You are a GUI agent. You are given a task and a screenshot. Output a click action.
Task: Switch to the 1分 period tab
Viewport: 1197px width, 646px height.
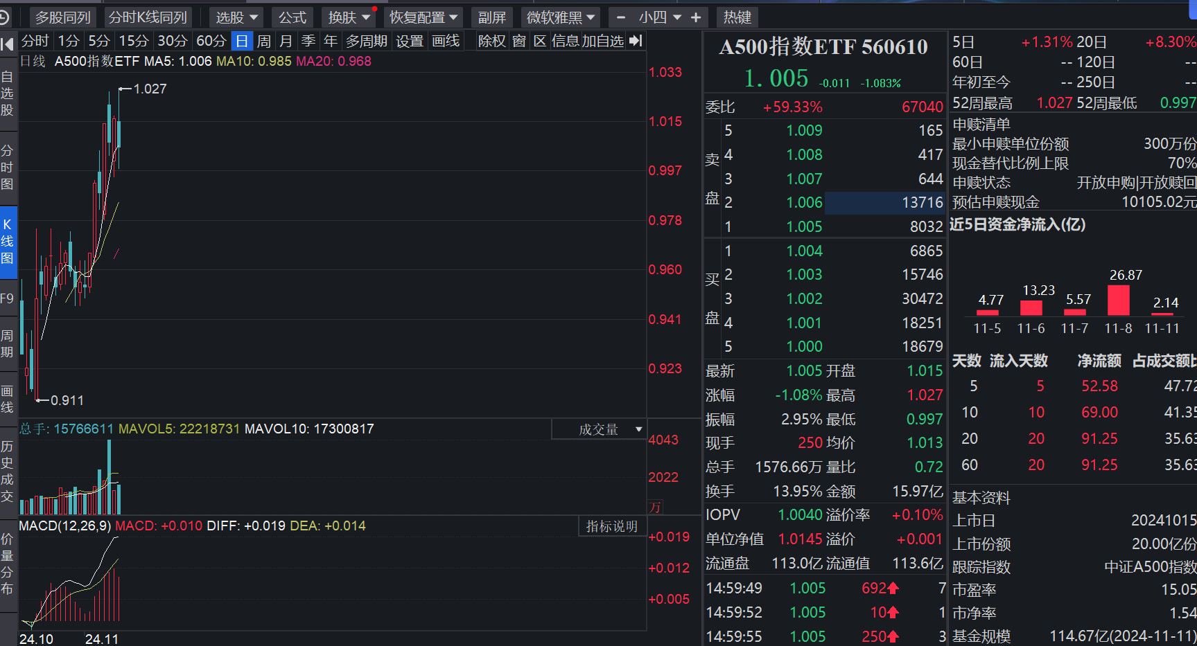tap(69, 41)
